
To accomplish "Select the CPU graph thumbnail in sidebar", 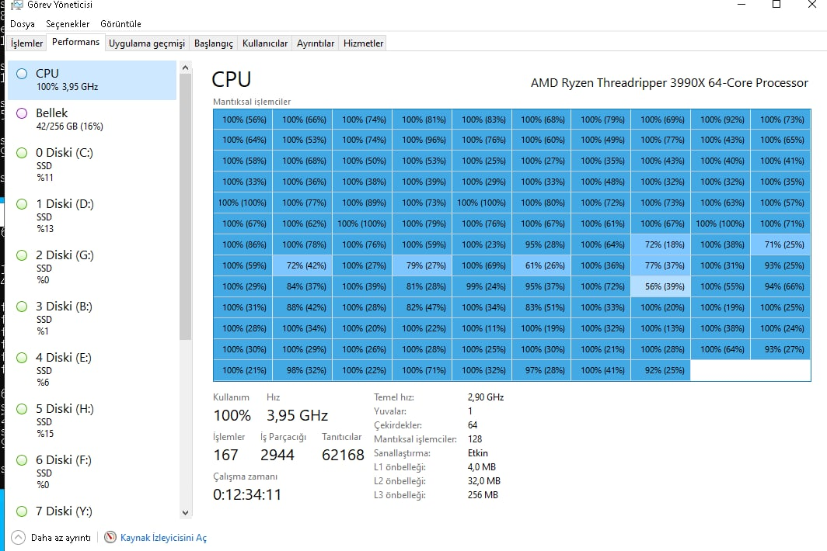I will [x=21, y=73].
